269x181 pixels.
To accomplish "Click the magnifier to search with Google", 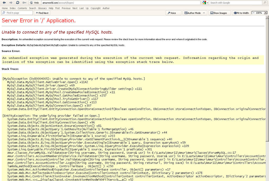I will click(265, 3).
